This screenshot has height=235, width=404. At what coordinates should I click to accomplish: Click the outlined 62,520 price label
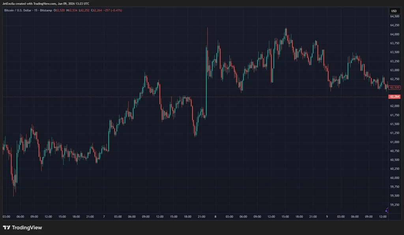tap(395, 88)
